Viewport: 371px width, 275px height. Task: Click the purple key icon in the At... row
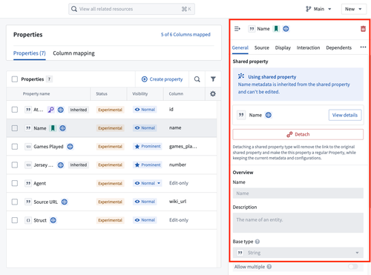coord(51,110)
